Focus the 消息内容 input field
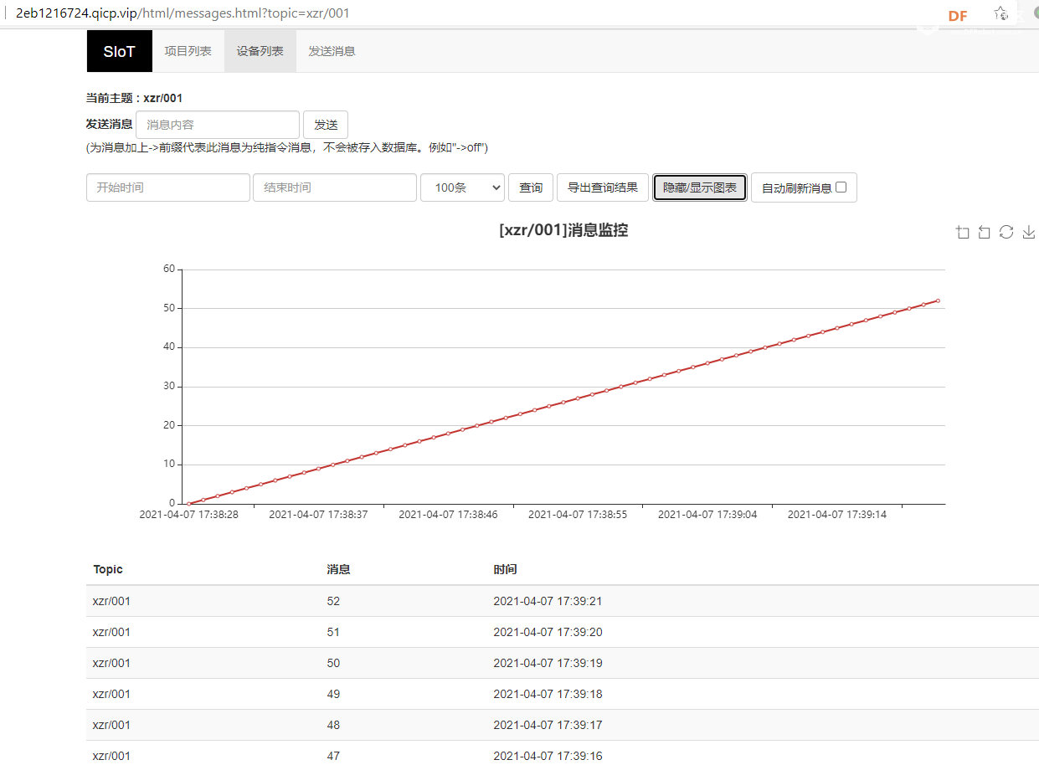 click(218, 125)
